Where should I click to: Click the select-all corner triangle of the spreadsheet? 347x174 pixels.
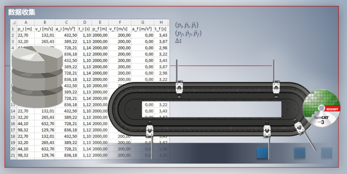(x=13, y=22)
